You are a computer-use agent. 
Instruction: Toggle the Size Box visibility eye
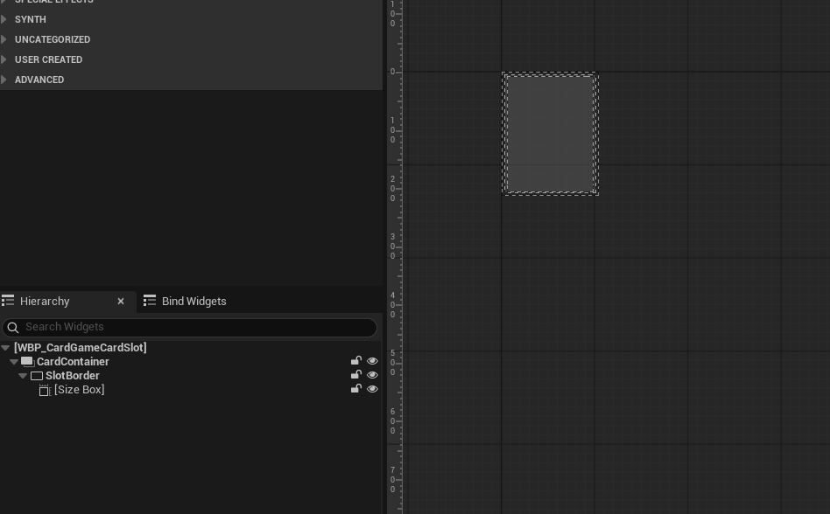[372, 389]
